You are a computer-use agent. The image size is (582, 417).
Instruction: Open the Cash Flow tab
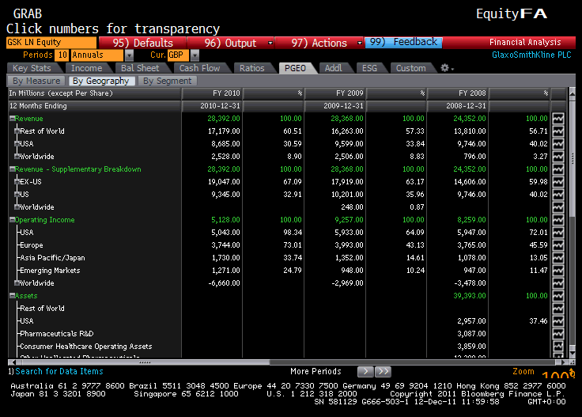click(x=200, y=68)
